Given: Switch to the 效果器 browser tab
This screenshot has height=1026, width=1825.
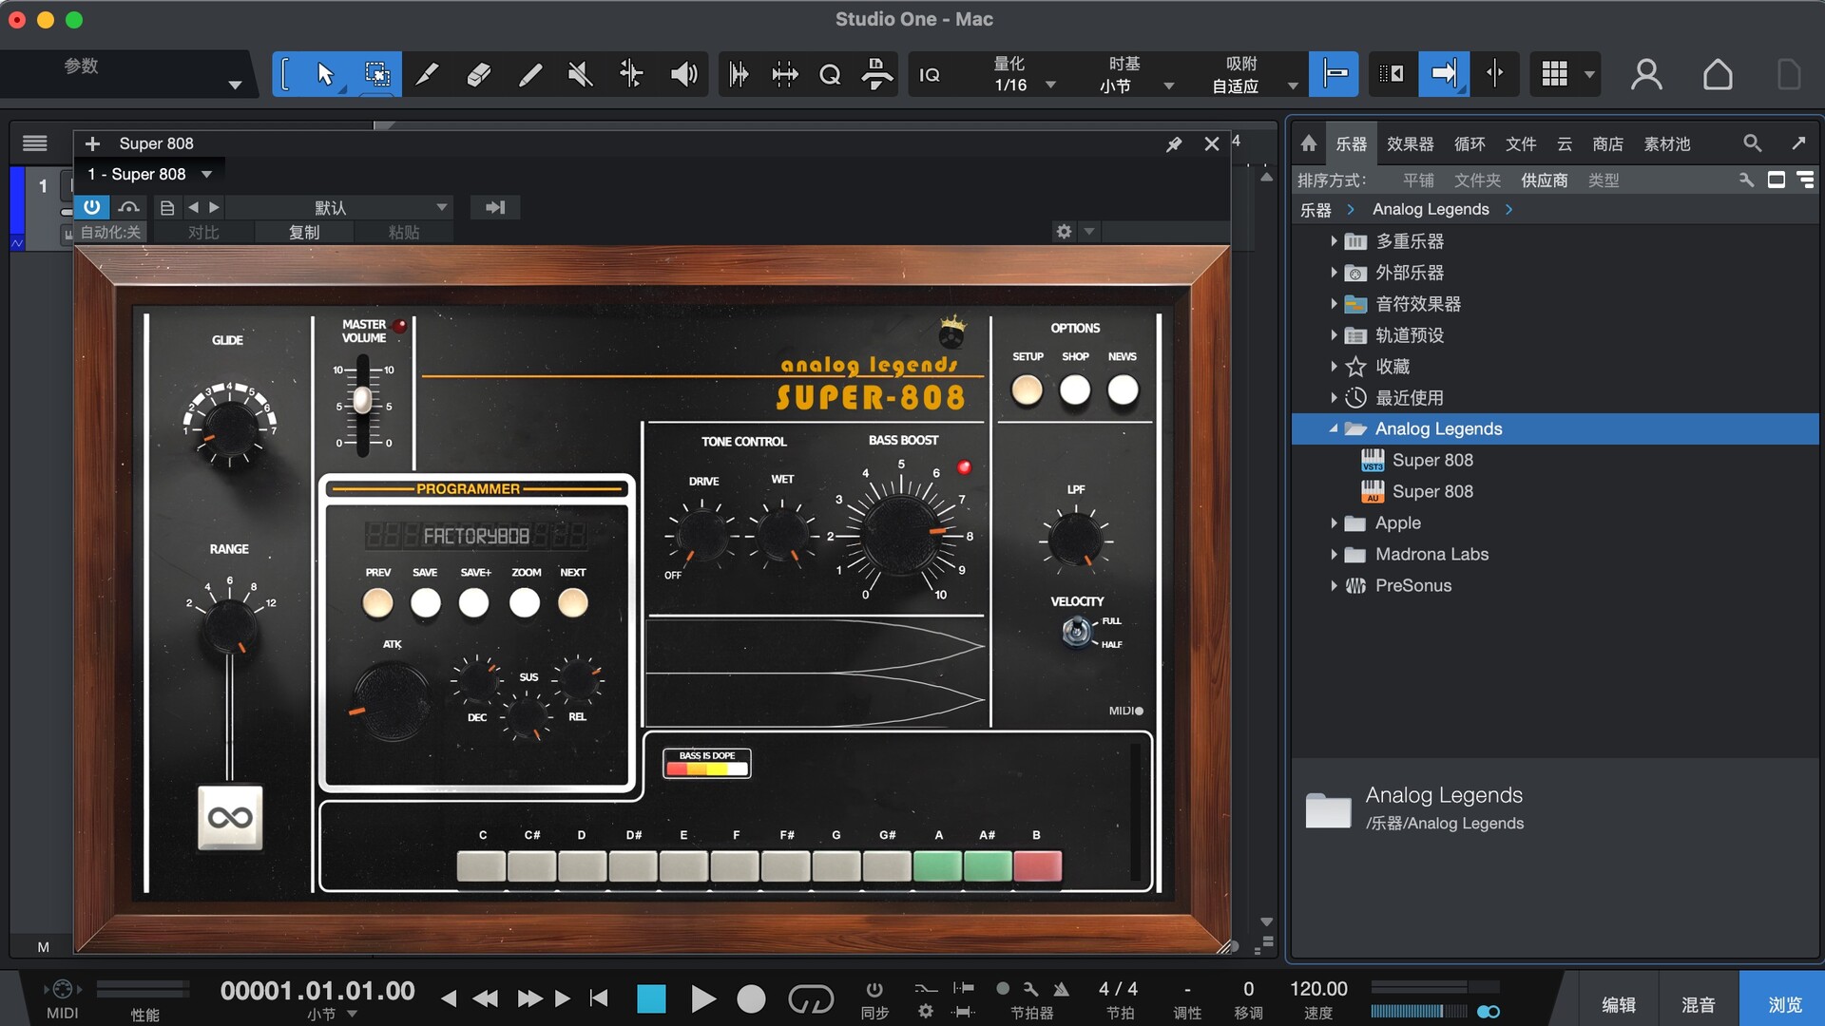Looking at the screenshot, I should [x=1410, y=143].
